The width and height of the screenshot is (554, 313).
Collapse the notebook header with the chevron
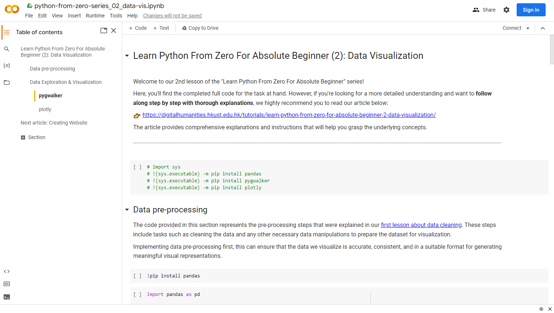[543, 28]
